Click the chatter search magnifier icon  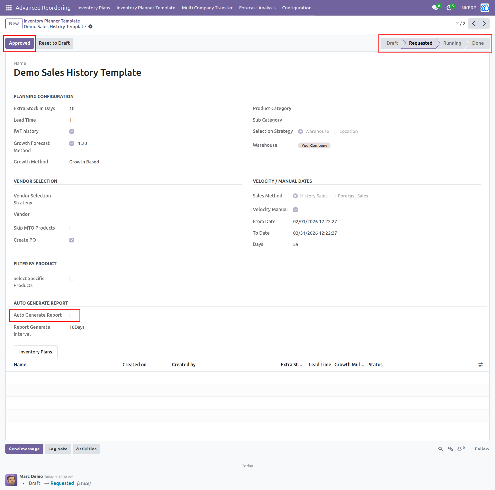pos(440,449)
